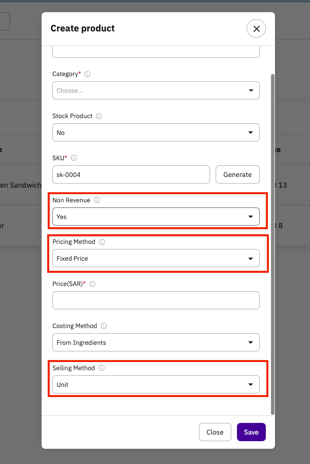The image size is (310, 464).
Task: Click the Stock Product info icon
Action: 99,116
